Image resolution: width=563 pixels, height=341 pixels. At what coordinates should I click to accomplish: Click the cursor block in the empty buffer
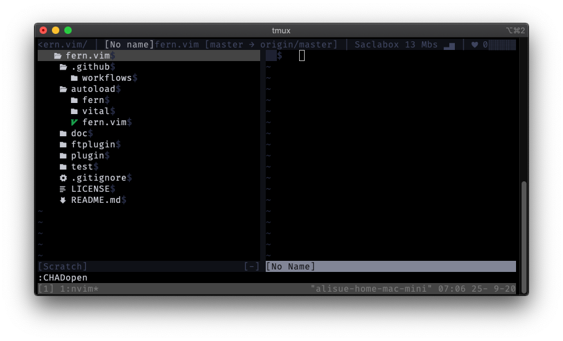click(302, 55)
